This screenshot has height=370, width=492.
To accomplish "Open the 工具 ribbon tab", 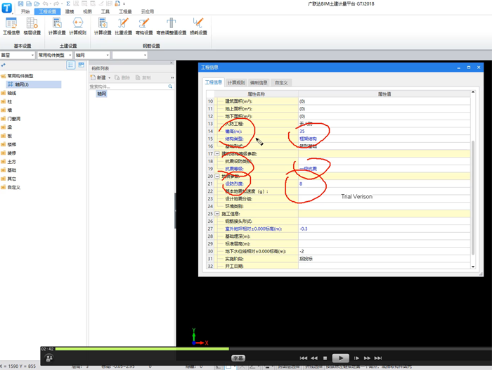I will [x=105, y=12].
